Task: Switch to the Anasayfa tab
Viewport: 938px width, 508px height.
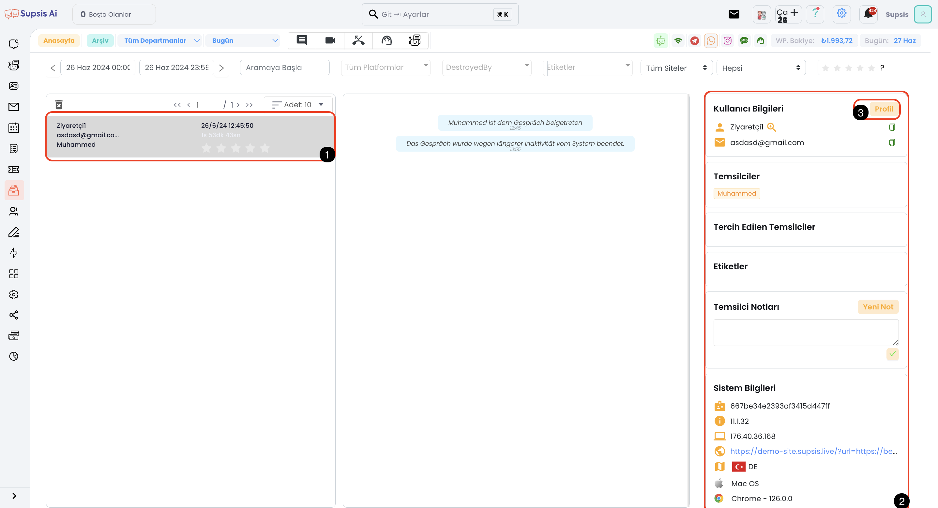Action: click(x=59, y=40)
